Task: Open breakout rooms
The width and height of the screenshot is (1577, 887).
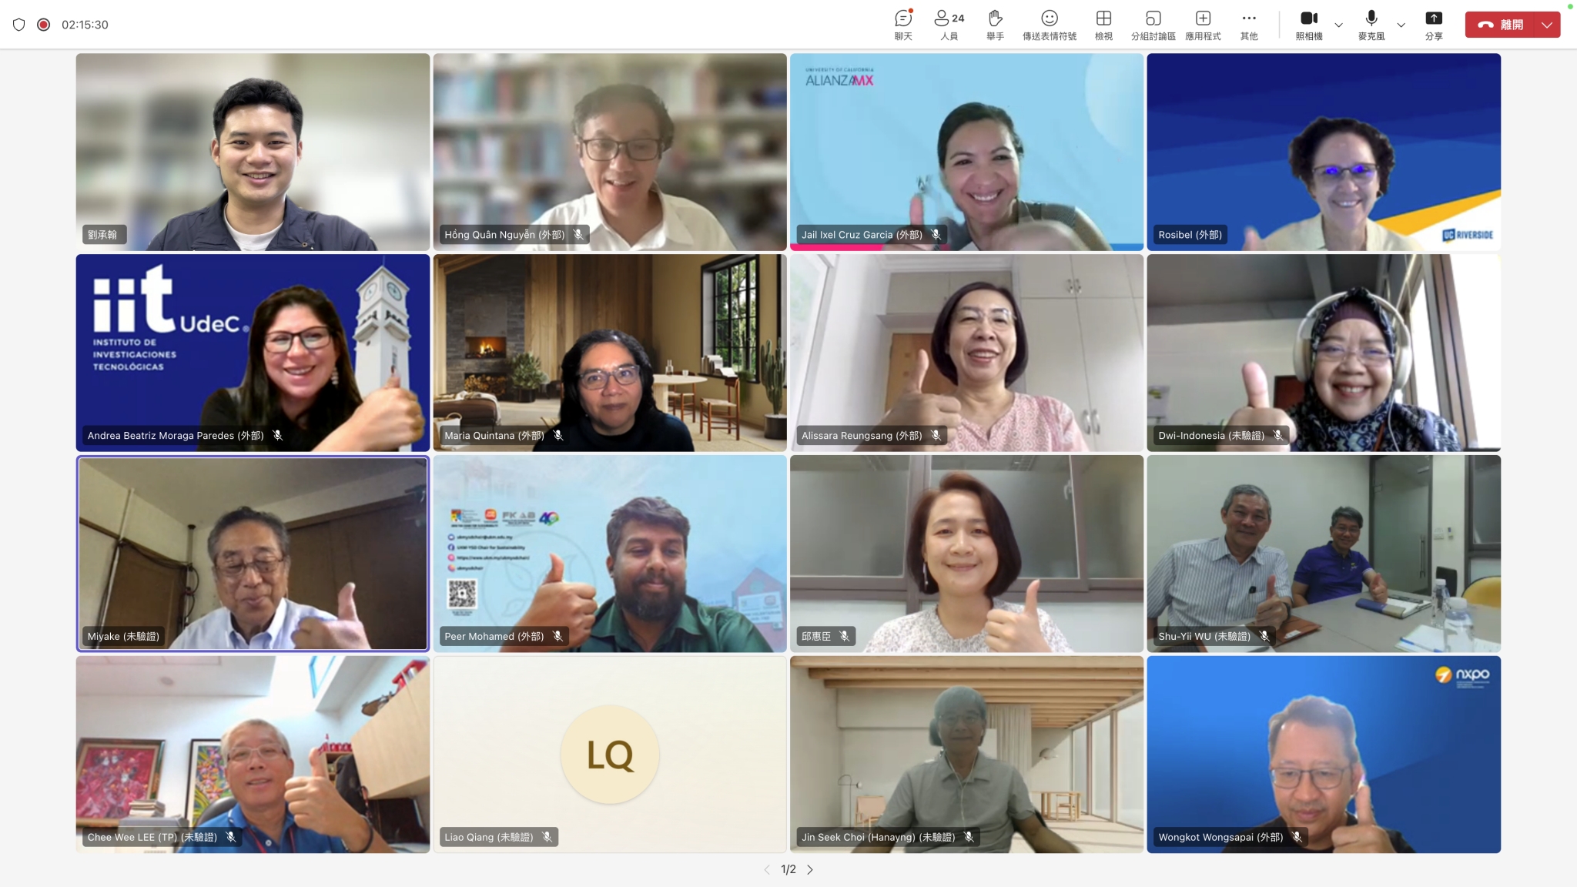Action: click(1153, 24)
